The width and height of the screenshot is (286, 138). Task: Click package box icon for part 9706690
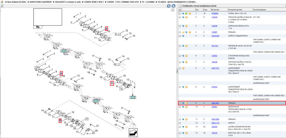point(190,13)
